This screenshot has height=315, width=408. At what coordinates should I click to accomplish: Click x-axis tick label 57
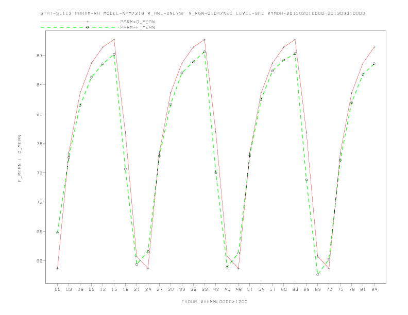pyautogui.click(x=273, y=289)
